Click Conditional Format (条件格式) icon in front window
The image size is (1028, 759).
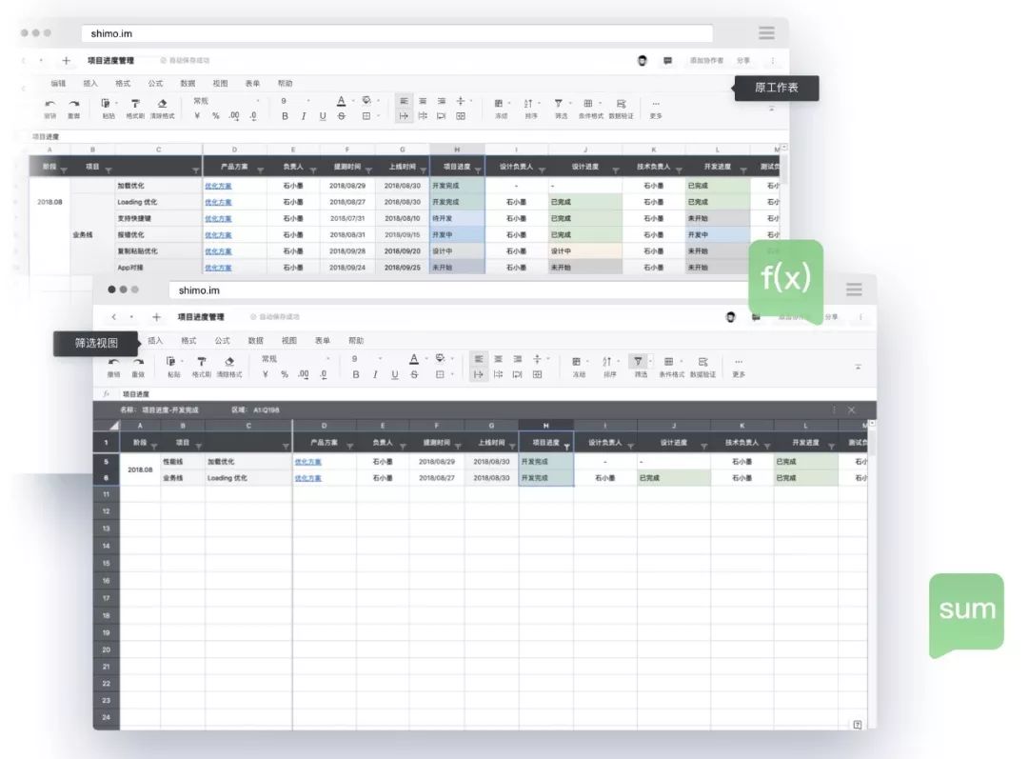(670, 361)
